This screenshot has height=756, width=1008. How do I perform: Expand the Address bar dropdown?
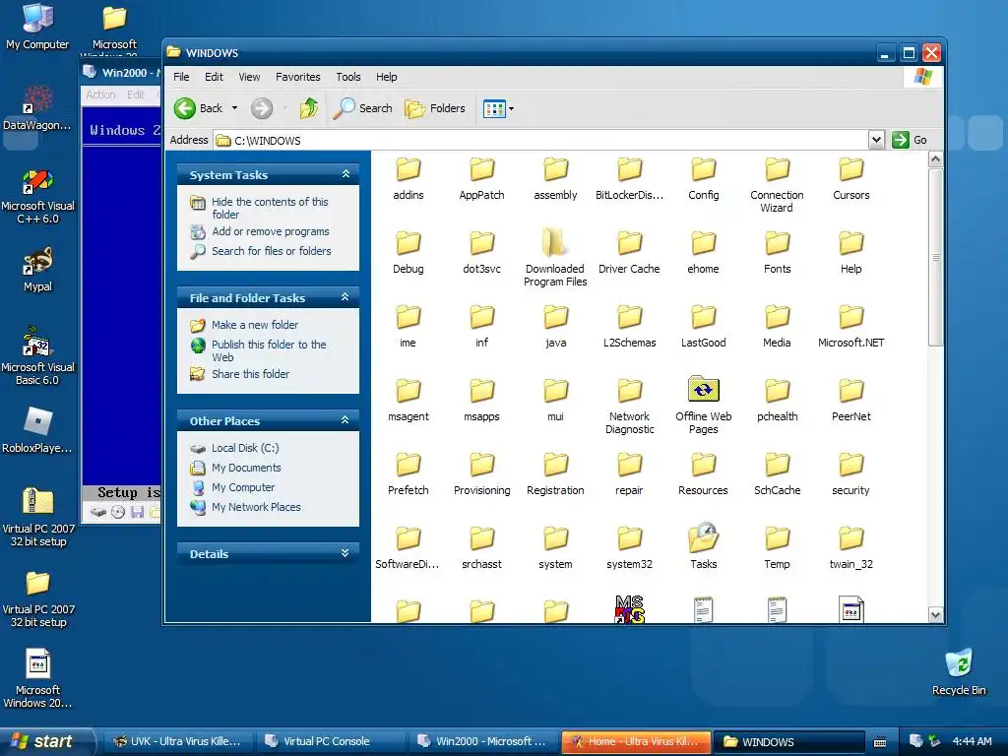[876, 140]
